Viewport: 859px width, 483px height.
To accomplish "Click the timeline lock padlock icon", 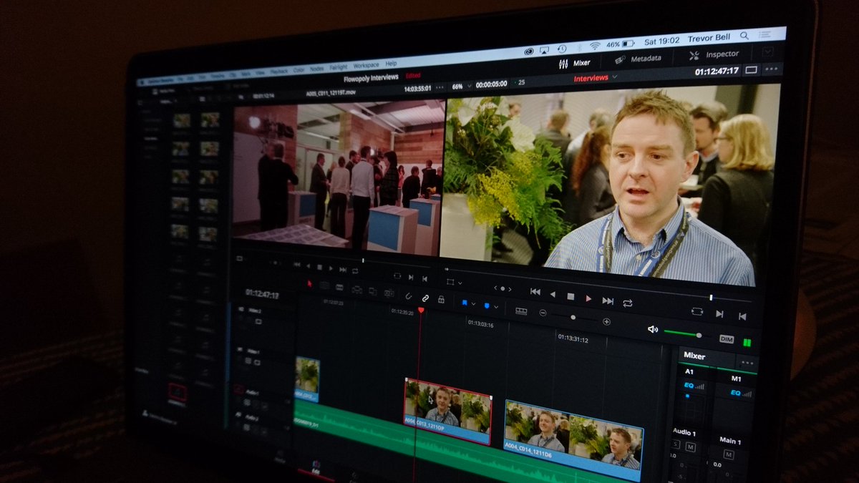I will click(441, 300).
